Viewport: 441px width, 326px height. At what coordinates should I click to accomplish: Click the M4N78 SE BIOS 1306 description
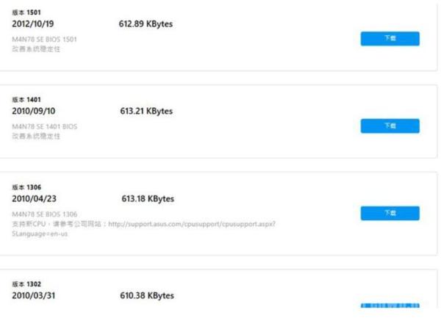44,214
